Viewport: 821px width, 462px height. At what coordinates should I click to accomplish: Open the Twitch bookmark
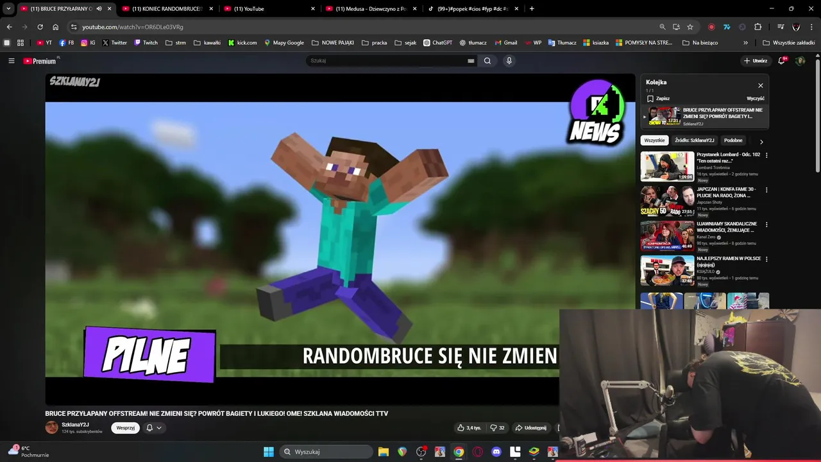pyautogui.click(x=146, y=43)
